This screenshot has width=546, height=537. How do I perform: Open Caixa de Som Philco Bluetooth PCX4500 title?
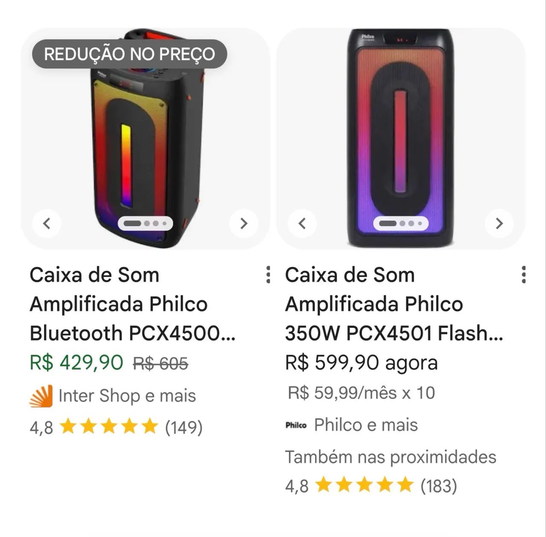click(x=133, y=304)
